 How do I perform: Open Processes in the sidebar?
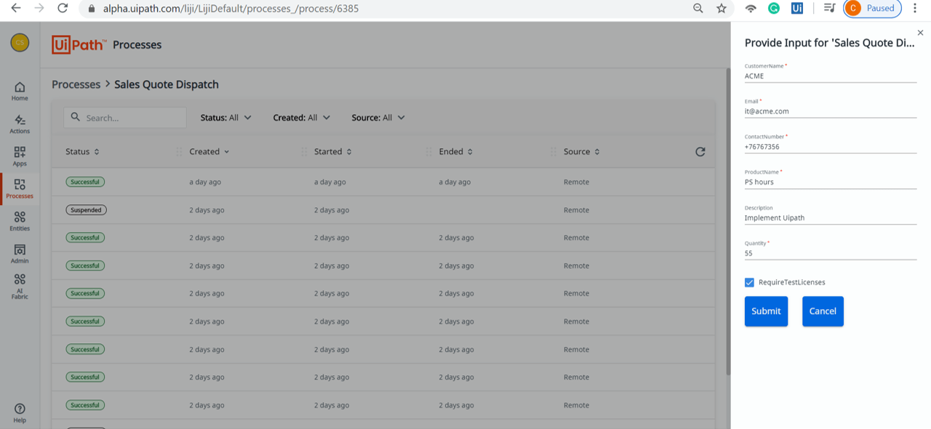(x=20, y=189)
